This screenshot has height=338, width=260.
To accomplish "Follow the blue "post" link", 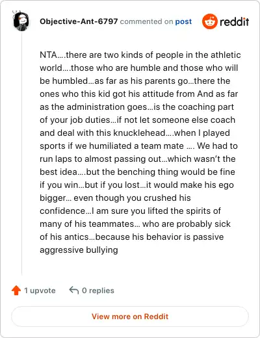I will click(x=183, y=21).
